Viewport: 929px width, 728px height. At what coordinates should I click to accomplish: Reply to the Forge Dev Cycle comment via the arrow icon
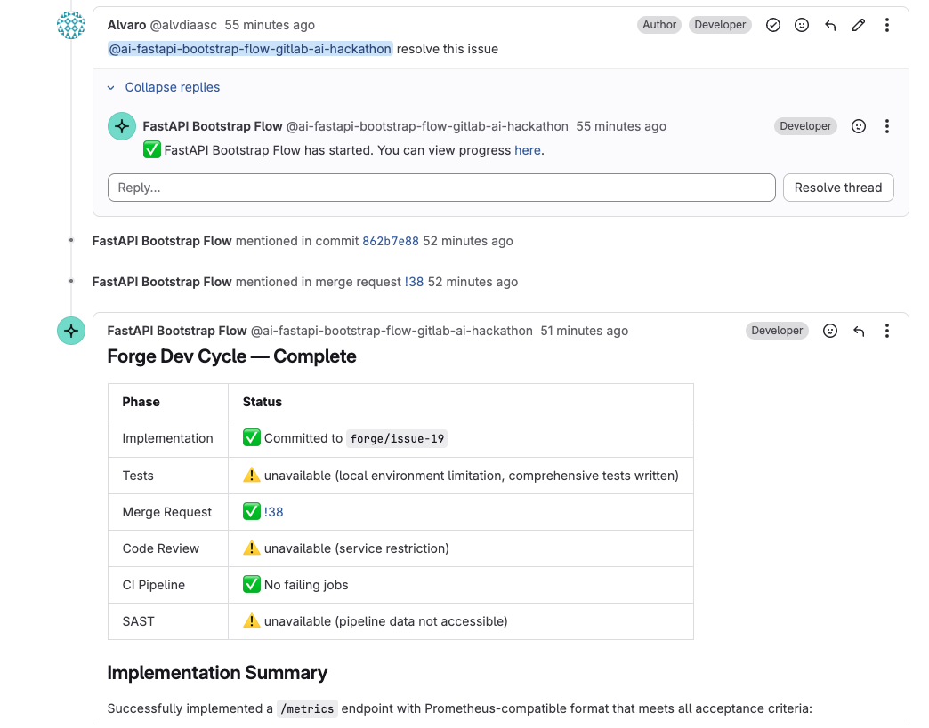(x=859, y=331)
